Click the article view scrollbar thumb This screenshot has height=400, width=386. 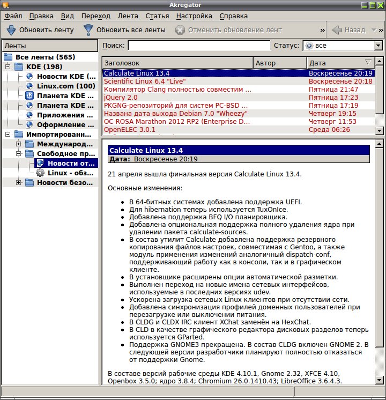[x=380, y=247]
